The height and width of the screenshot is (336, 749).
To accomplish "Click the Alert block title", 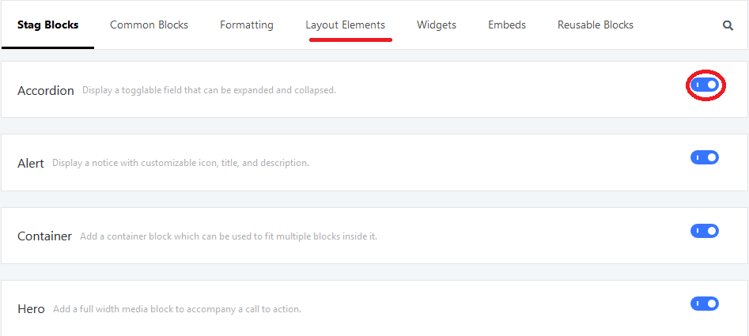I will pyautogui.click(x=31, y=163).
